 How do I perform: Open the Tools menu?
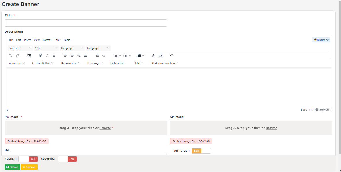click(x=67, y=40)
